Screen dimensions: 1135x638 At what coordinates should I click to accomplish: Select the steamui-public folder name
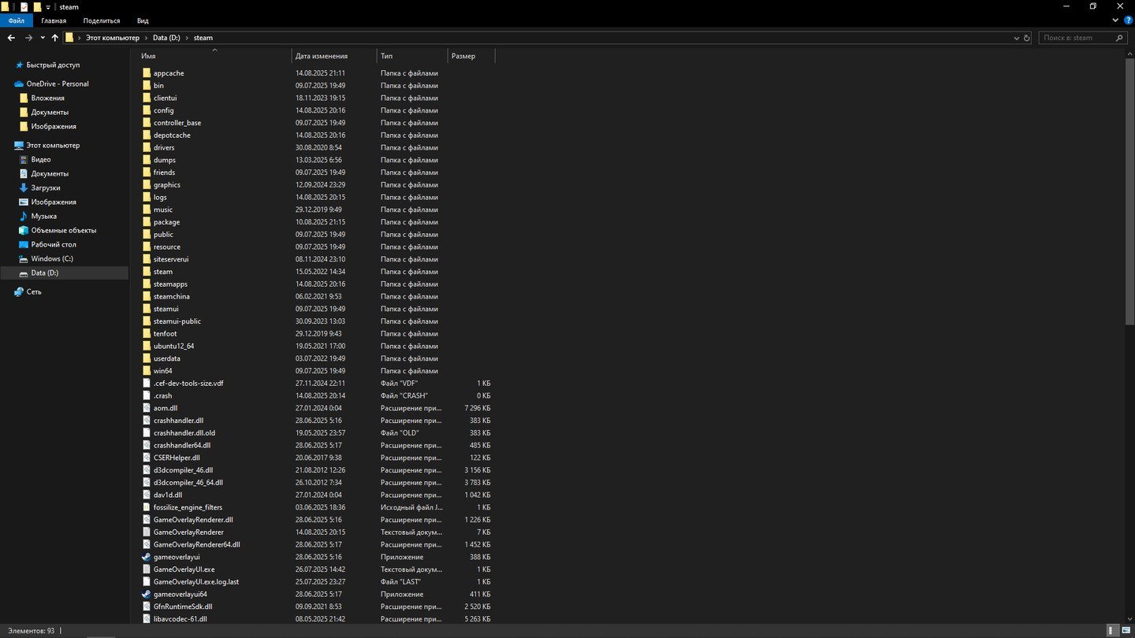pyautogui.click(x=177, y=321)
